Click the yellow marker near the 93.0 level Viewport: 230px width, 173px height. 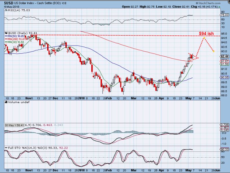[214, 51]
